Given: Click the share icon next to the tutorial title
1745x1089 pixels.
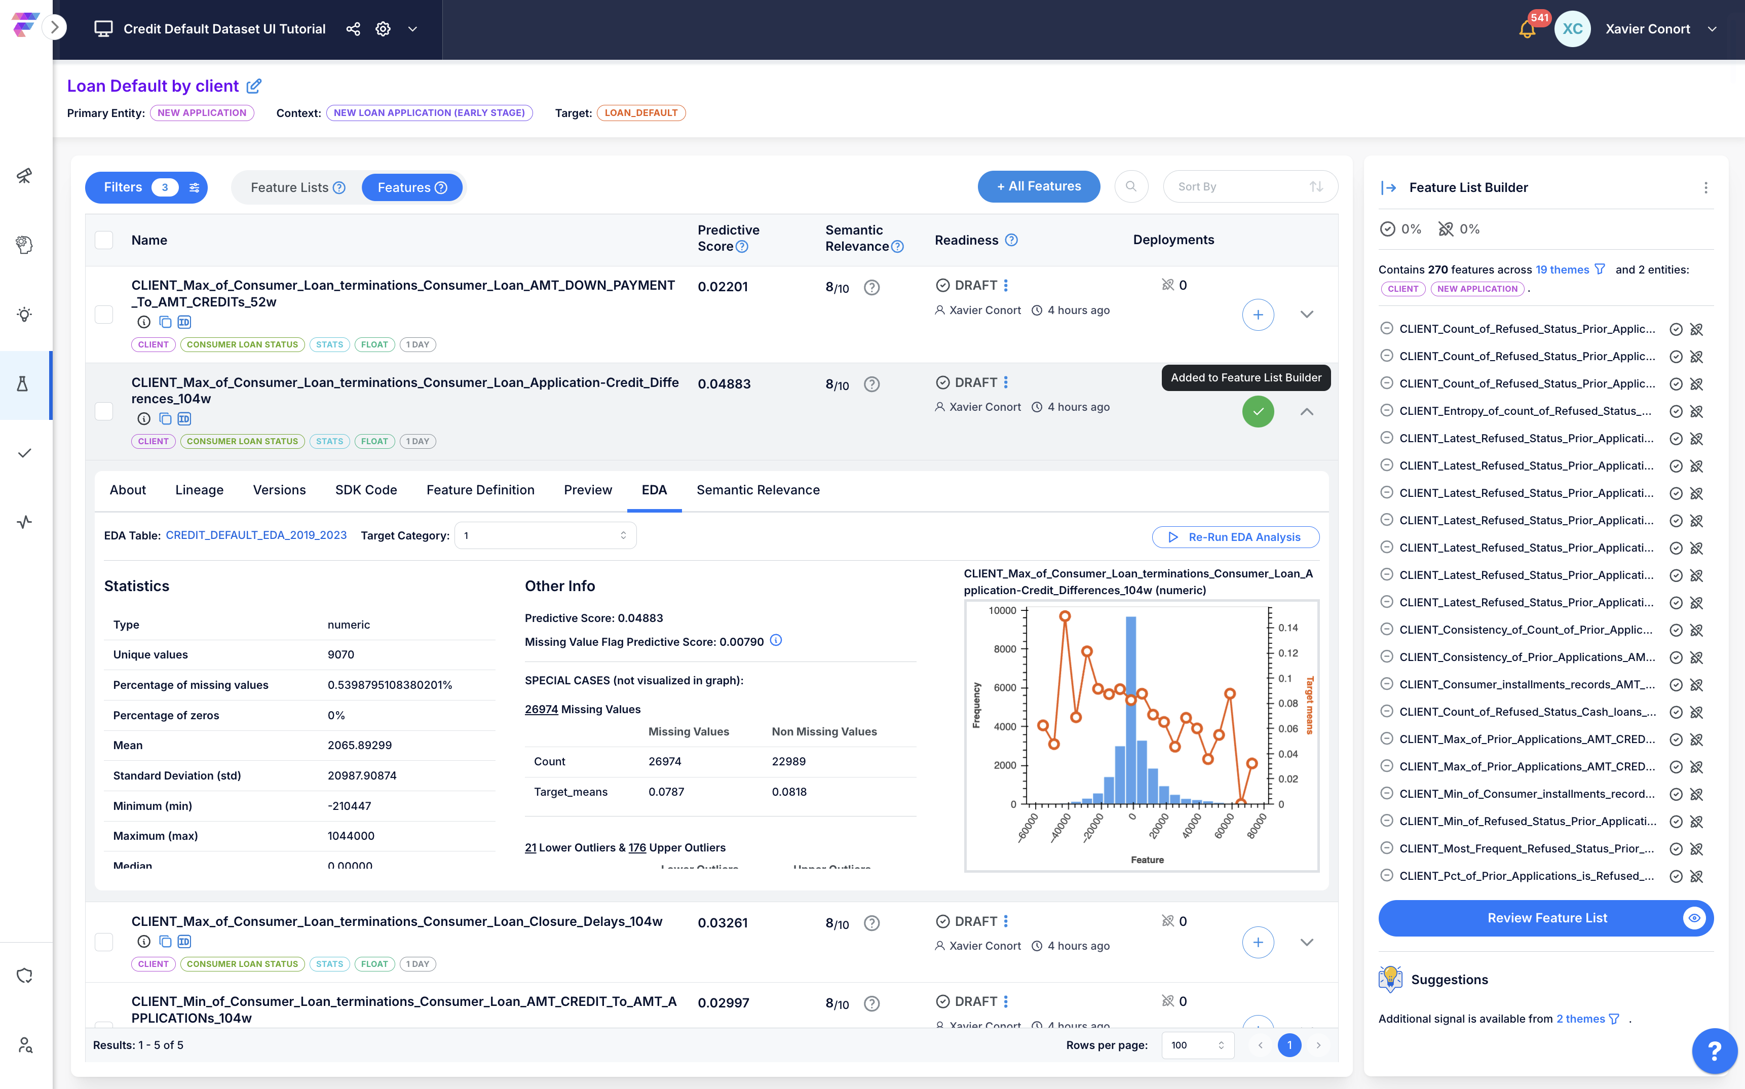Looking at the screenshot, I should [x=353, y=29].
